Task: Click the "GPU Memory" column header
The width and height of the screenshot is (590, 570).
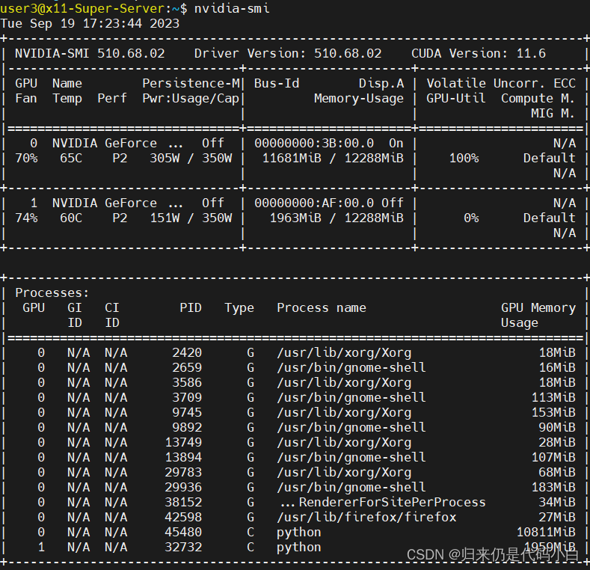Action: (x=538, y=308)
